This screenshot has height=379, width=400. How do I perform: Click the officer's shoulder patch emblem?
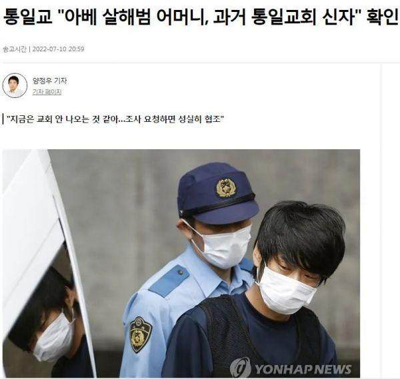[140, 334]
